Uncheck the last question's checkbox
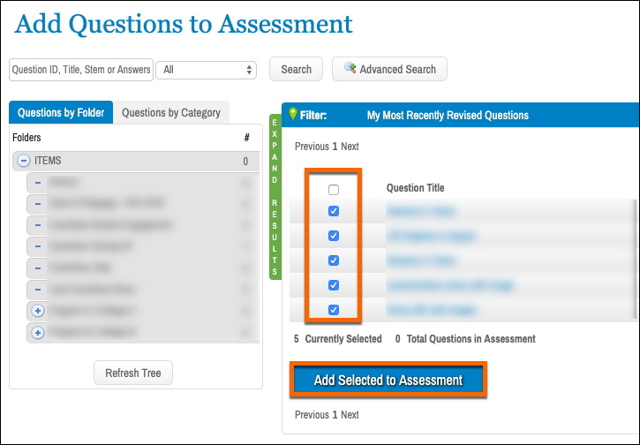This screenshot has height=445, width=640. (x=333, y=310)
